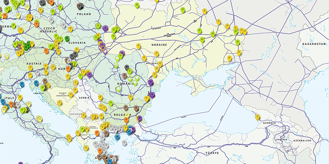Screen dimensions: 329x164
Task: Click the Kazakhstan country label
Action: click(x=314, y=44)
